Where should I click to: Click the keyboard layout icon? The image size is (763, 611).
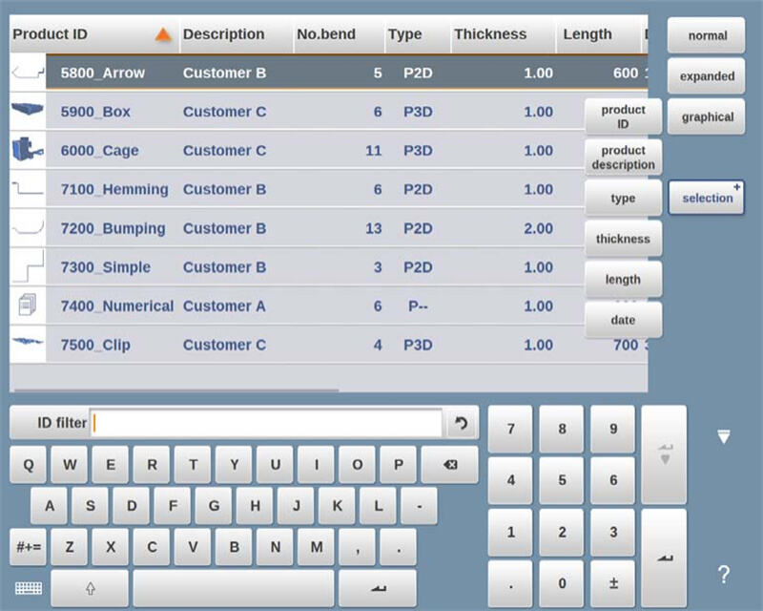click(28, 588)
